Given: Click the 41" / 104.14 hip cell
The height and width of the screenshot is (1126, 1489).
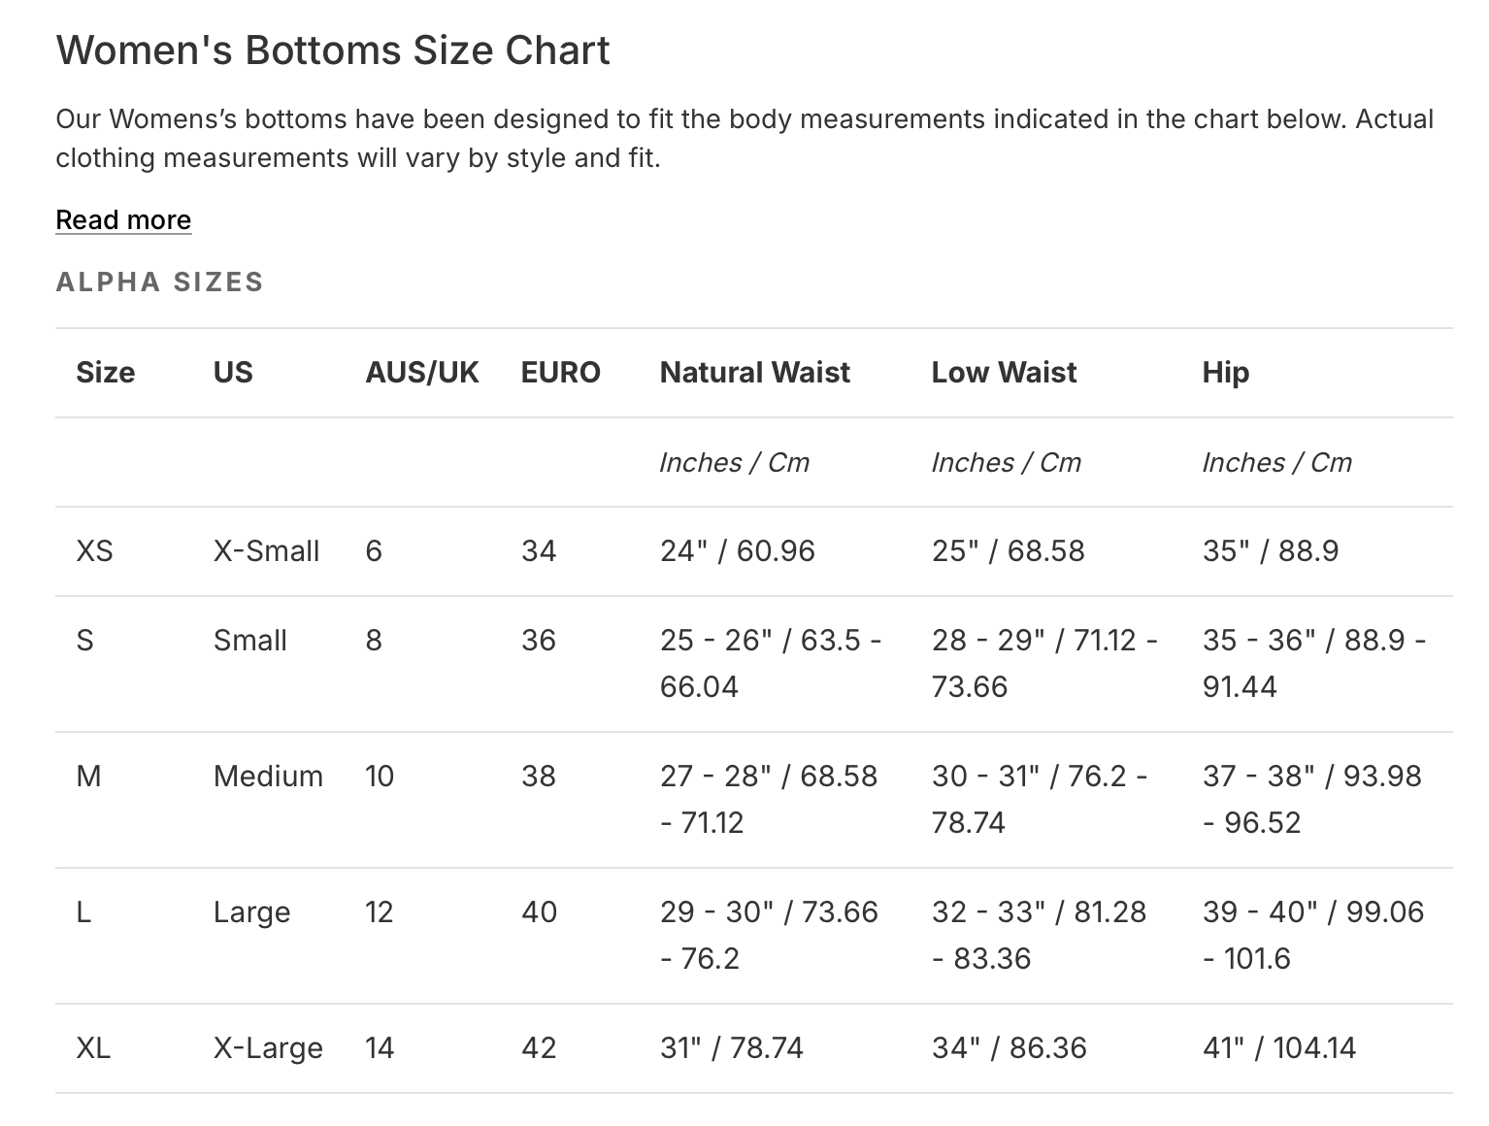Looking at the screenshot, I should (1278, 1048).
